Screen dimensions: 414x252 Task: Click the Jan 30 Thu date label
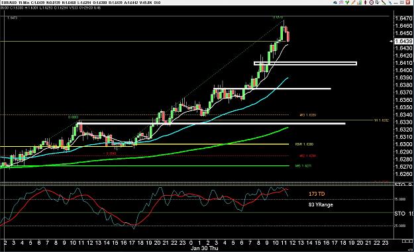click(205, 248)
